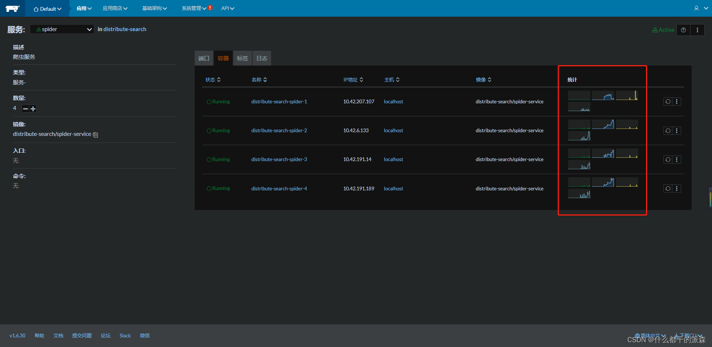The image size is (712, 347).
Task: Open more actions for spider-2 container
Action: [x=677, y=131]
